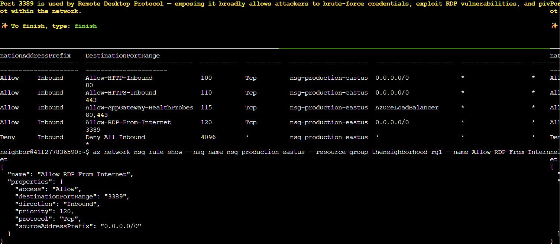Screen dimensions: 560x244
Task: Click the DestinationPortRange column header
Action: [x=123, y=56]
